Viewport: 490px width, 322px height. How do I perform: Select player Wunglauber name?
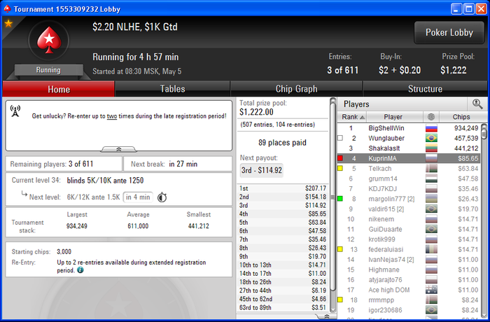tap(386, 138)
